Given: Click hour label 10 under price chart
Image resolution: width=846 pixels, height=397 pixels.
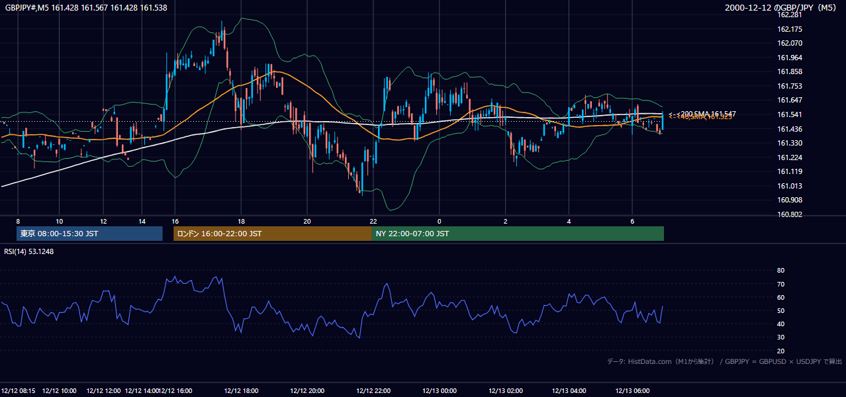Looking at the screenshot, I should point(60,222).
